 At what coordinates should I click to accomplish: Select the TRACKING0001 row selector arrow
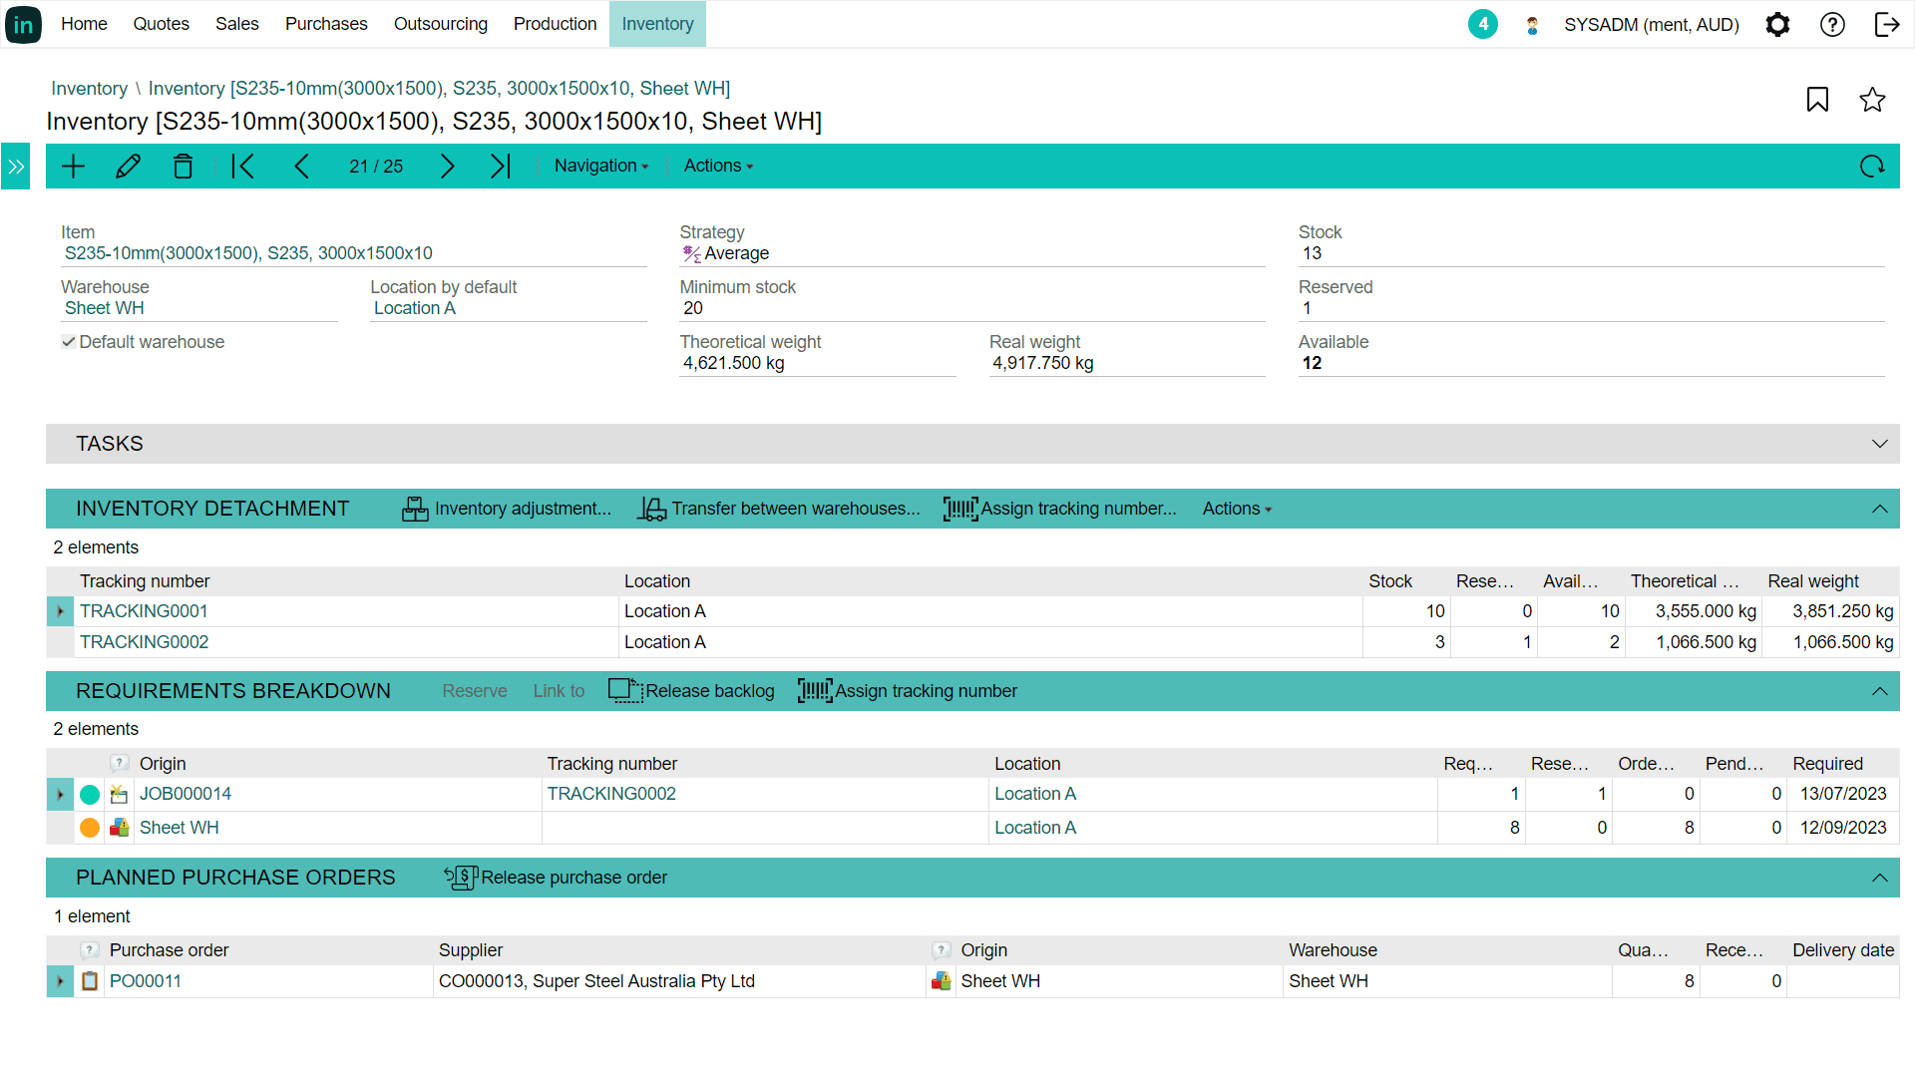[60, 611]
